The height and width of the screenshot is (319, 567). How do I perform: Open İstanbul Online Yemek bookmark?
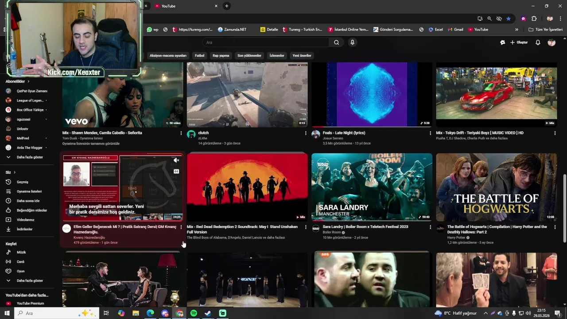pos(348,30)
